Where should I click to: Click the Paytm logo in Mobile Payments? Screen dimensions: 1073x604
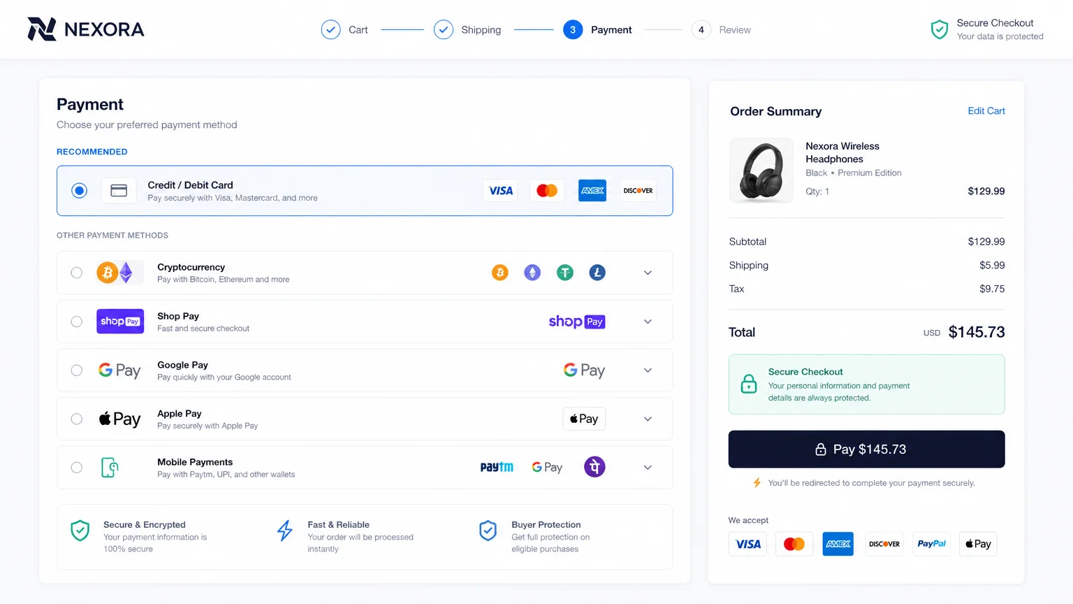point(497,467)
